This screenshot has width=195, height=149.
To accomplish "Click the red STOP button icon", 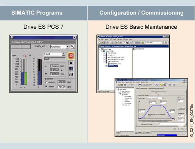I will point(71,56).
